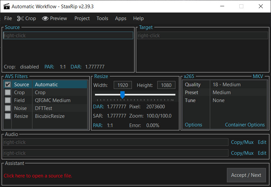Enable the Field filter checkbox
The width and height of the screenshot is (271, 187).
[x=8, y=100]
